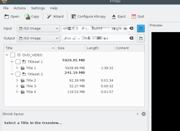Open the Actions menu
This screenshot has height=131, width=180.
[20, 8]
